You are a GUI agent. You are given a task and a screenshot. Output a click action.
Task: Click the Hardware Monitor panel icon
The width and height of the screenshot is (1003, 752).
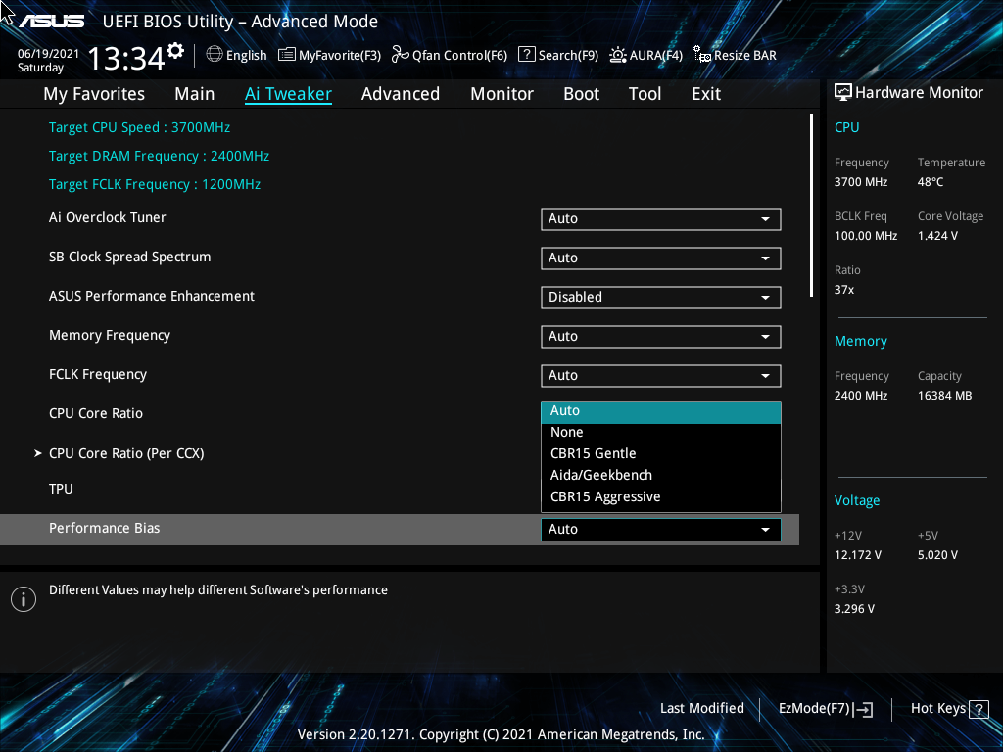(843, 91)
